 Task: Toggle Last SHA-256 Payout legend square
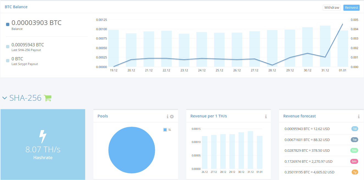(x=8, y=47)
